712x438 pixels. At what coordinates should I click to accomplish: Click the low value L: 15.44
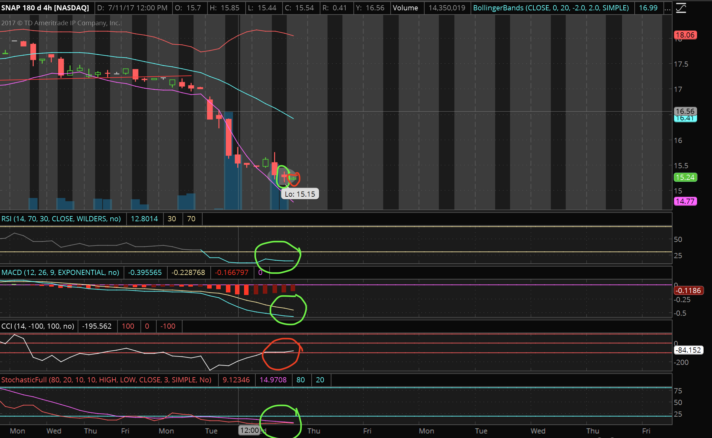262,8
